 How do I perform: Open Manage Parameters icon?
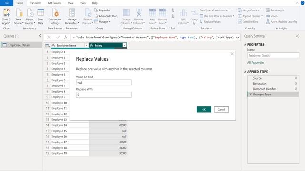72,13
